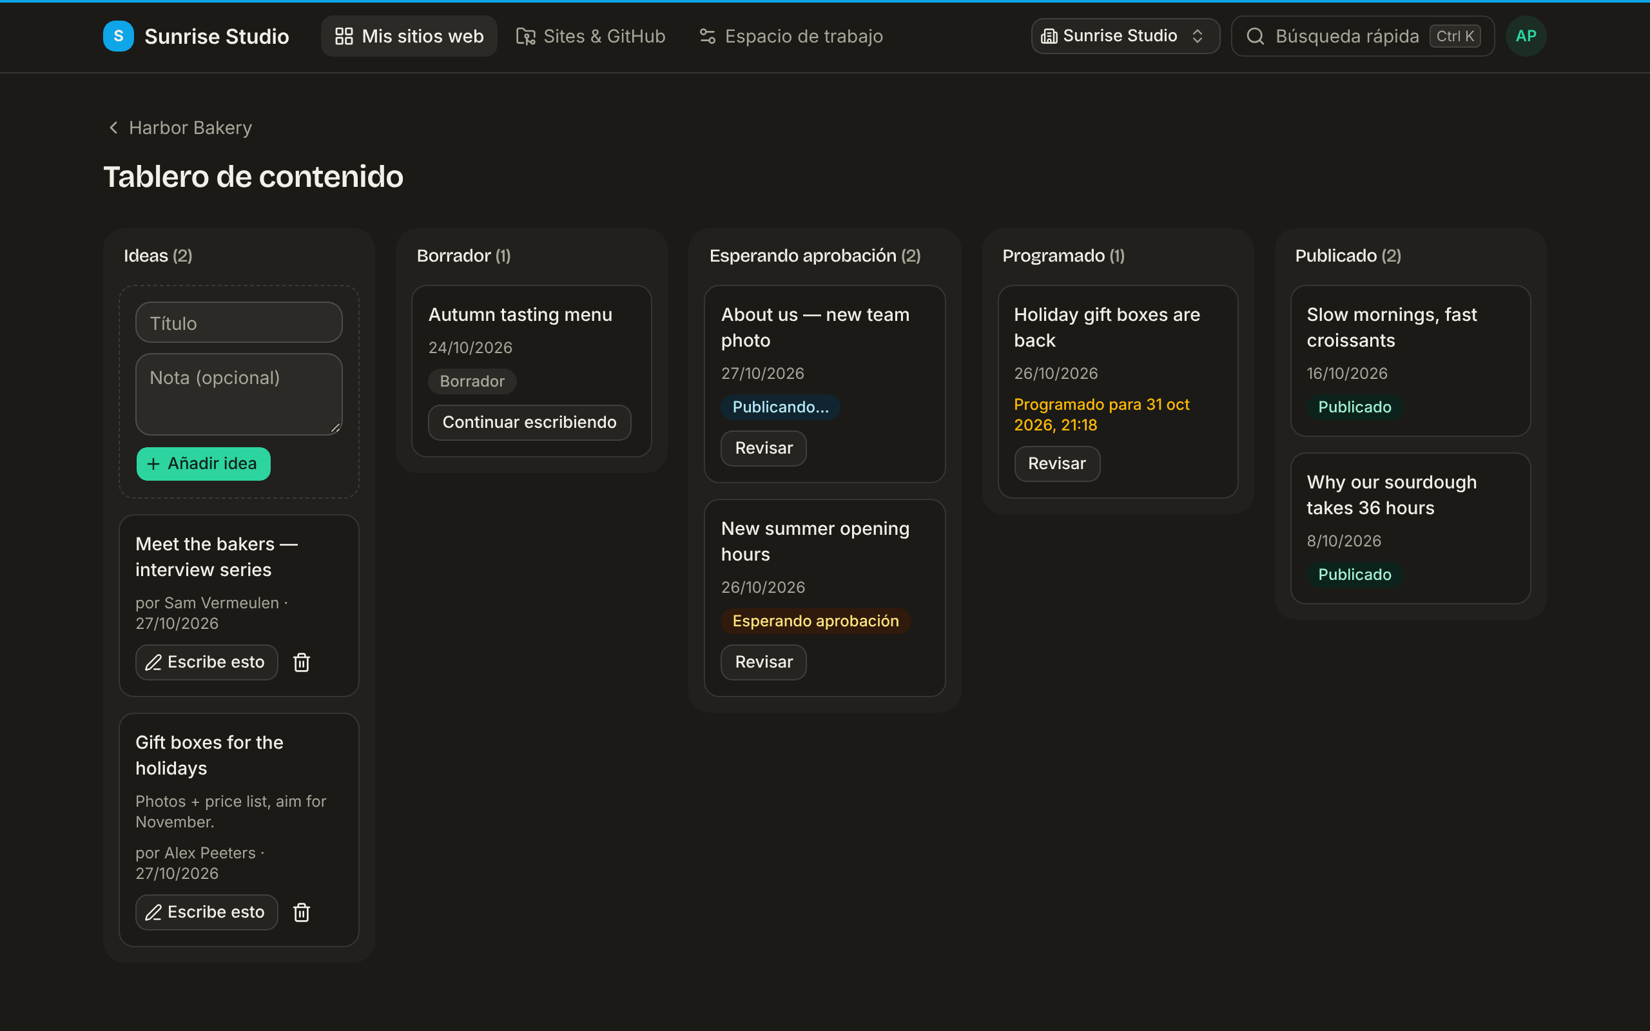1650x1031 pixels.
Task: Click the search magnifier icon
Action: click(x=1256, y=36)
